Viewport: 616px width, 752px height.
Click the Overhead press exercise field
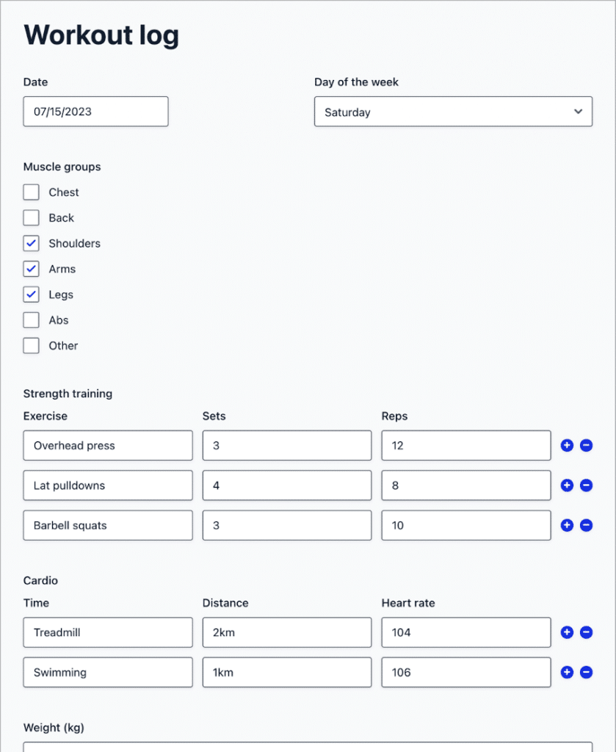pos(108,446)
